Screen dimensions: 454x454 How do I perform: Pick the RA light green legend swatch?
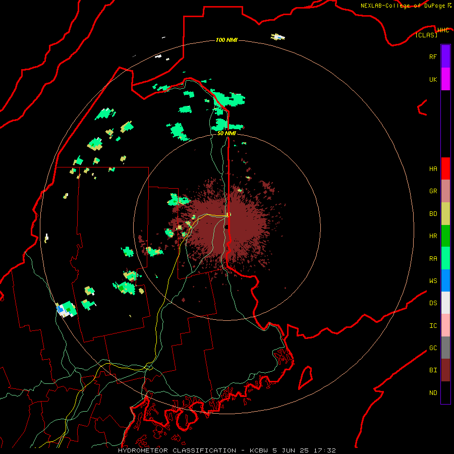tap(445, 258)
